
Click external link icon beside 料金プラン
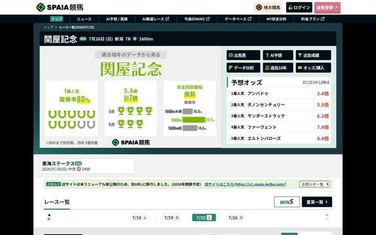point(323,19)
